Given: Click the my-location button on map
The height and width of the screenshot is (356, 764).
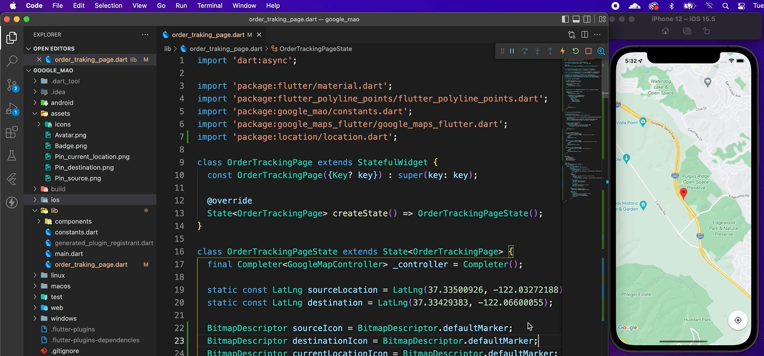Looking at the screenshot, I should coord(738,320).
